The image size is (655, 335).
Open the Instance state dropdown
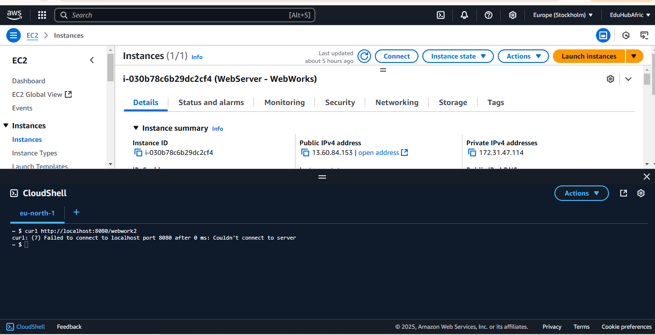point(458,56)
